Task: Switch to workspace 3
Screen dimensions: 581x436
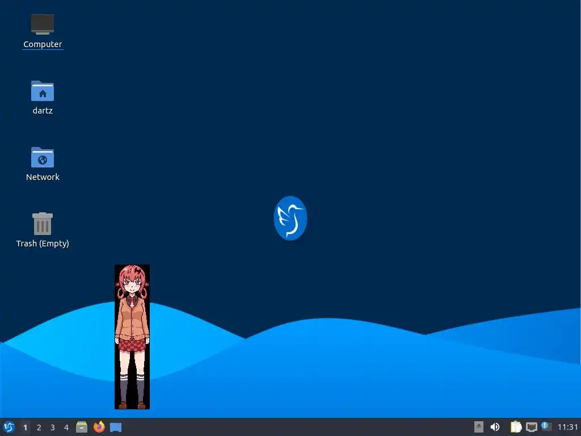Action: (x=53, y=427)
